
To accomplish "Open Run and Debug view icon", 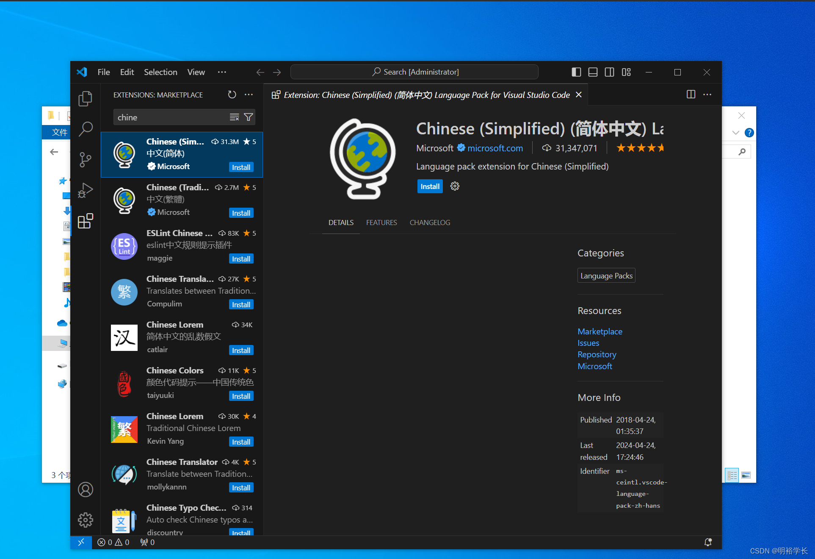I will coord(85,190).
